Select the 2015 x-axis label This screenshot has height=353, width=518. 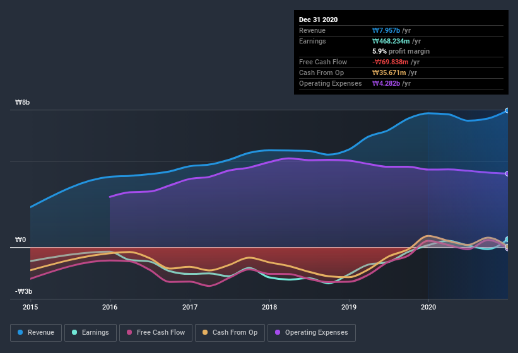(x=30, y=307)
